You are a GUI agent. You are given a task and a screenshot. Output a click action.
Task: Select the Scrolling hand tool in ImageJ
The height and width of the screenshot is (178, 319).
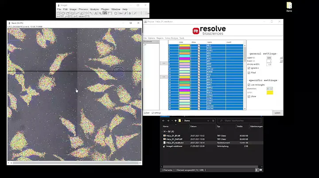pyautogui.click(x=105, y=13)
